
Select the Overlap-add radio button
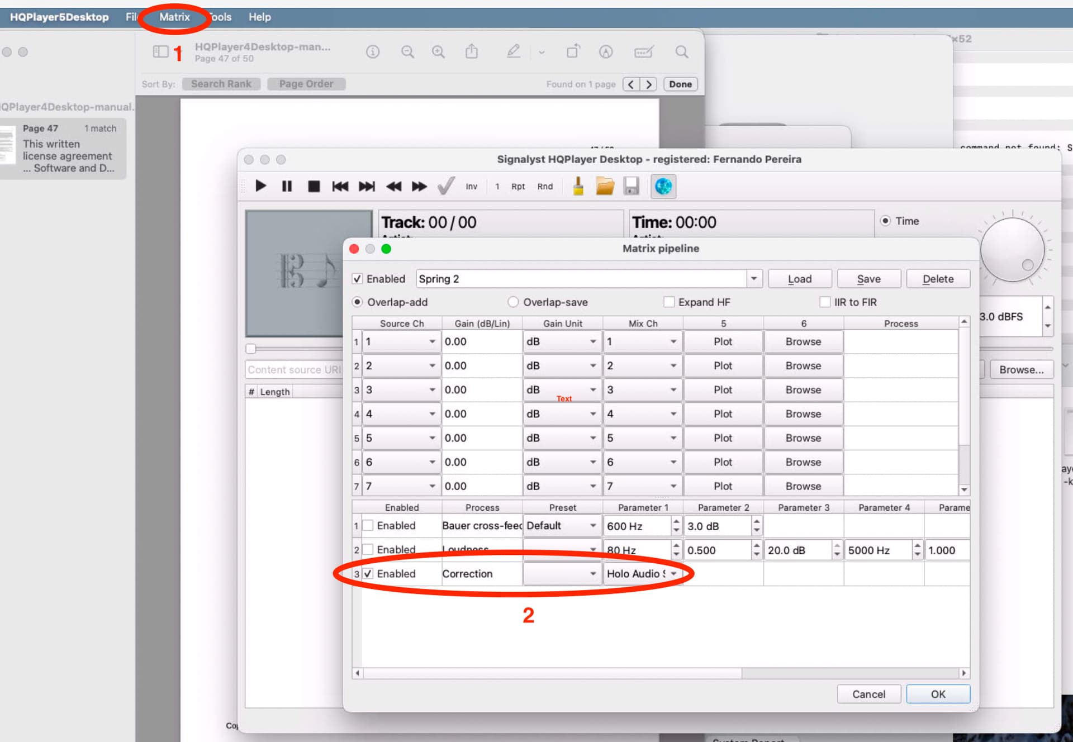tap(358, 302)
